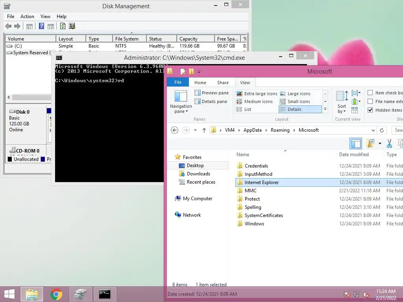
Task: Click AppData in the address breadcrumb
Action: point(252,130)
